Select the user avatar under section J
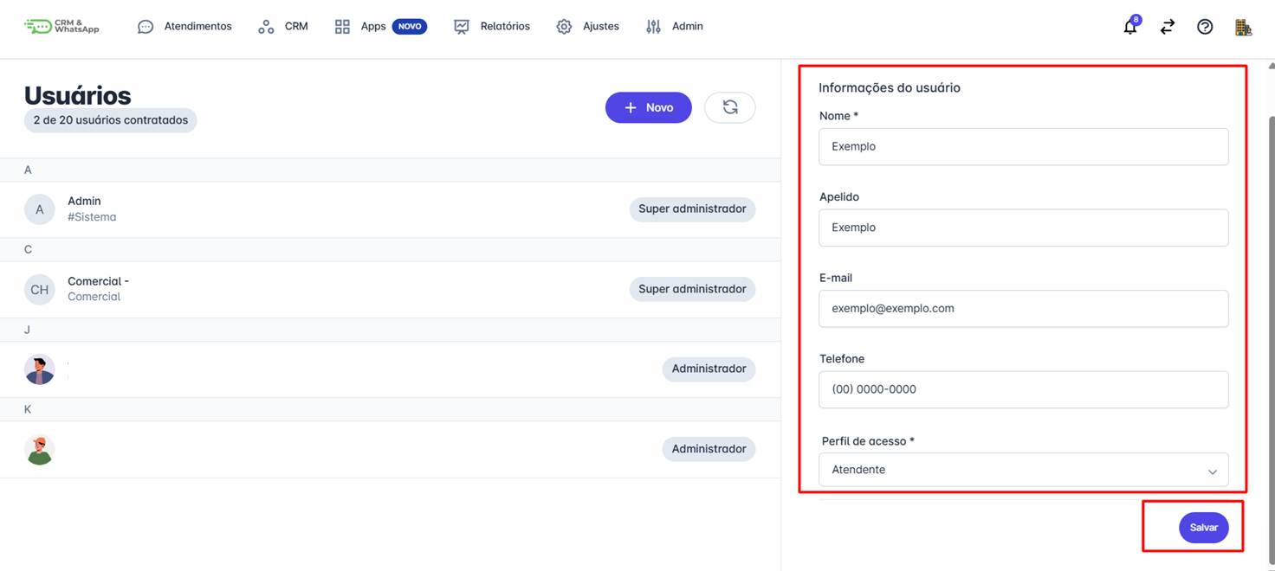1275x571 pixels. (40, 369)
